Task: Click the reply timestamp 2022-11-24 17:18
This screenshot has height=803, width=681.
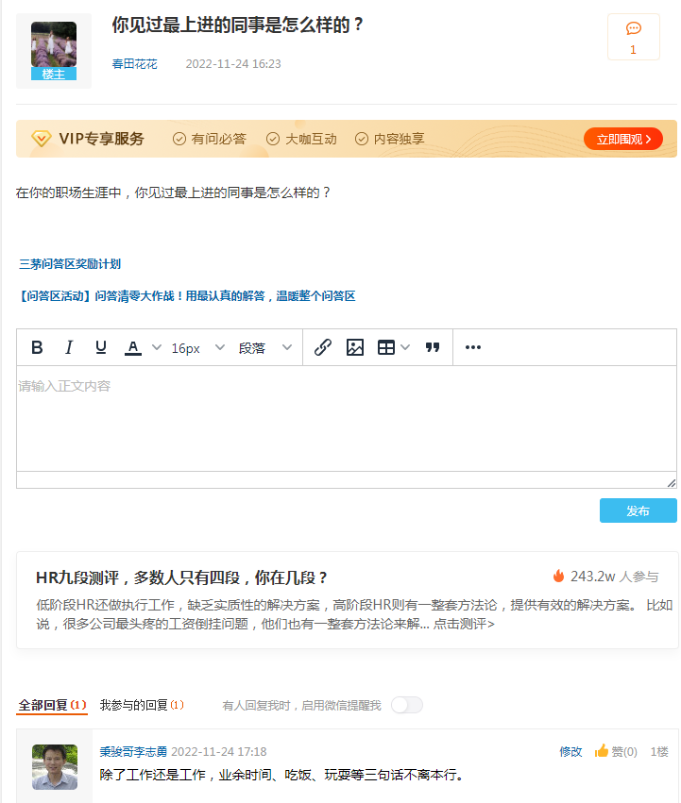Action: tap(219, 752)
